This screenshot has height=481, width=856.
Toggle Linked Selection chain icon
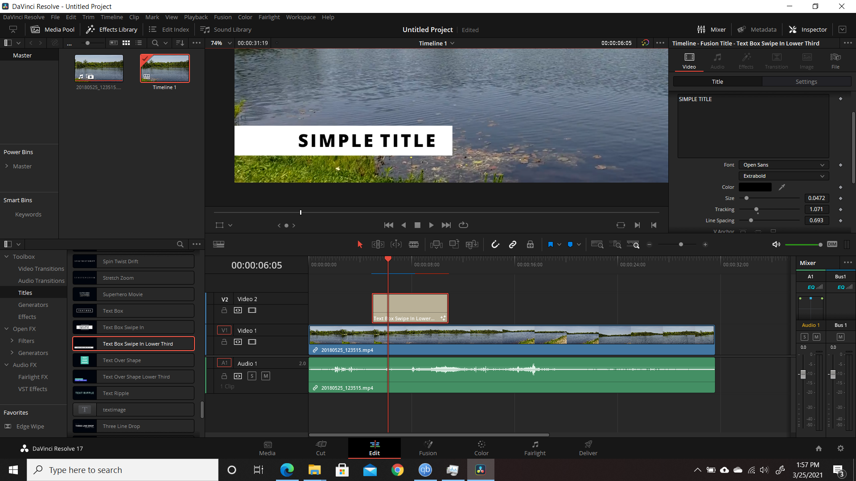click(513, 245)
